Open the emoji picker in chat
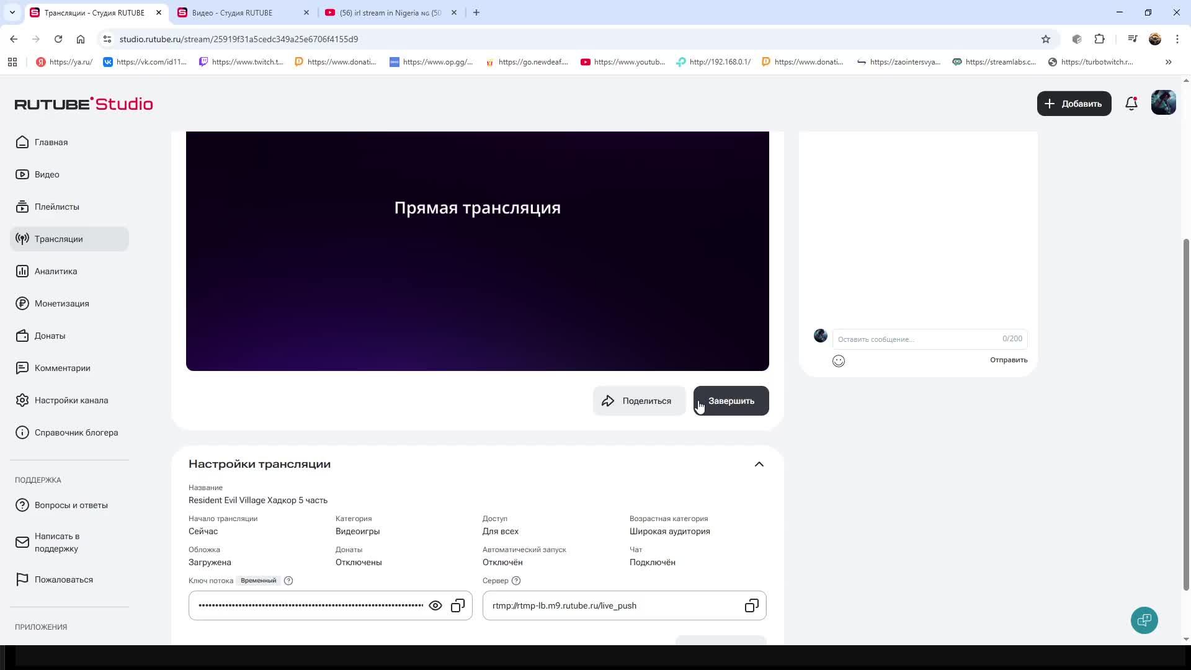The height and width of the screenshot is (670, 1191). tap(839, 361)
